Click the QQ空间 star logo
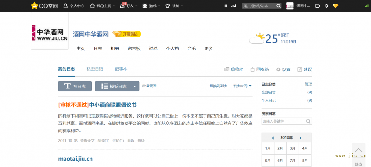371x167 pixels. coord(34,6)
